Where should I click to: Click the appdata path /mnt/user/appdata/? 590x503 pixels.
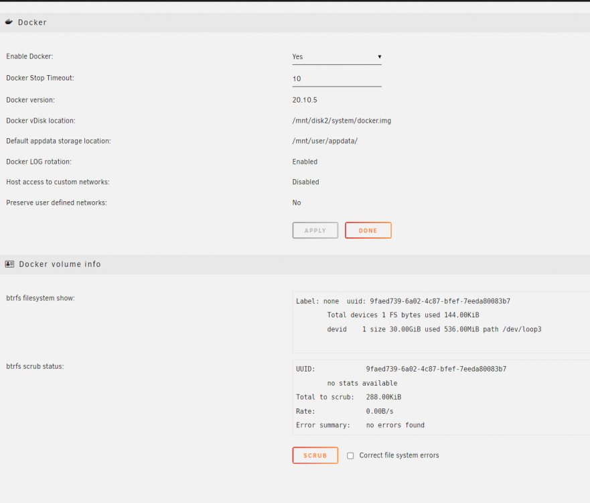tap(325, 141)
